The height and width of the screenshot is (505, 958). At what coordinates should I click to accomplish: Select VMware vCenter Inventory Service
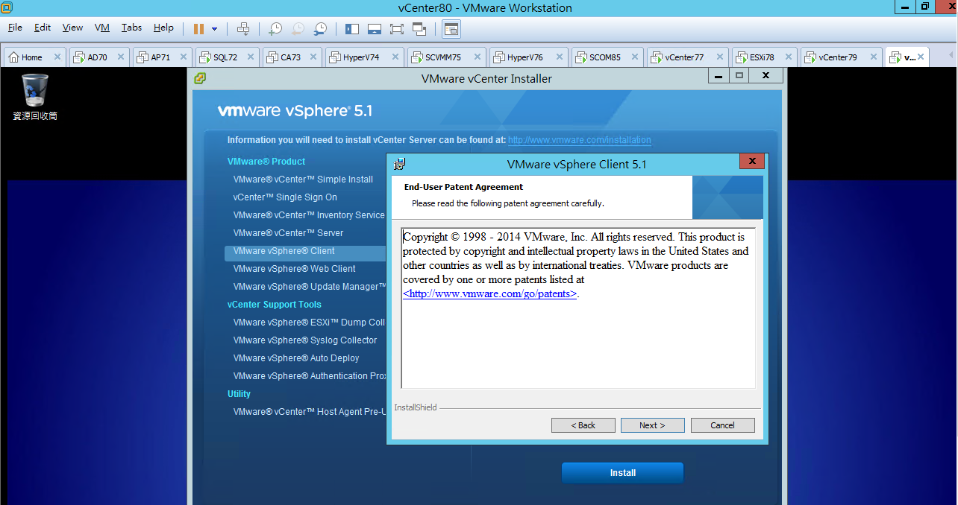click(x=309, y=215)
